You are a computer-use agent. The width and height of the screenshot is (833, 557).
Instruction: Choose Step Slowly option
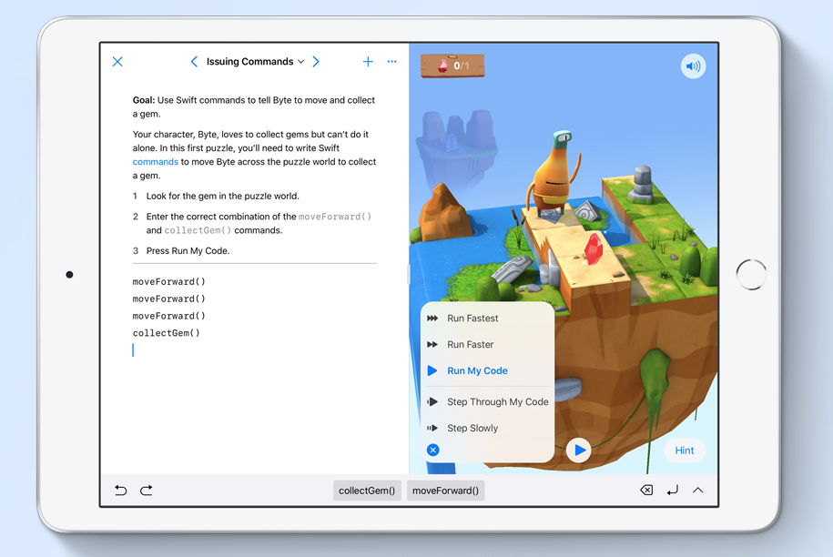point(487,428)
